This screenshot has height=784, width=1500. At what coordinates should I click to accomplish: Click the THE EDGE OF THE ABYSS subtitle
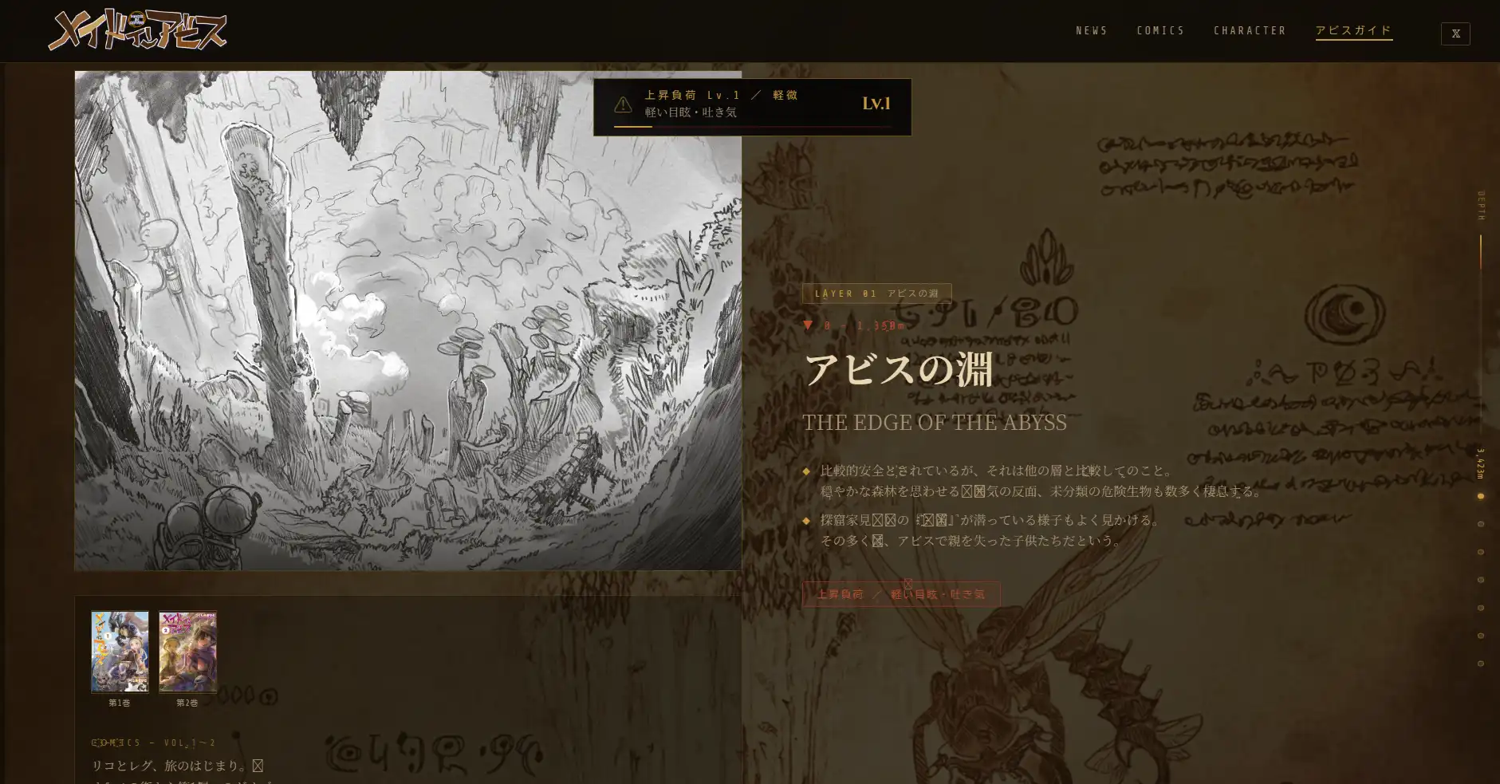935,422
